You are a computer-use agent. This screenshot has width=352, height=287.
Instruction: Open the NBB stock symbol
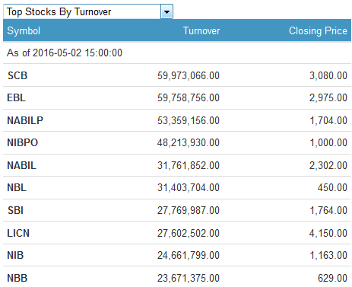point(17,278)
